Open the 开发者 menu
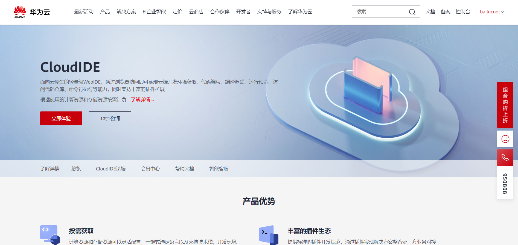 tap(243, 12)
